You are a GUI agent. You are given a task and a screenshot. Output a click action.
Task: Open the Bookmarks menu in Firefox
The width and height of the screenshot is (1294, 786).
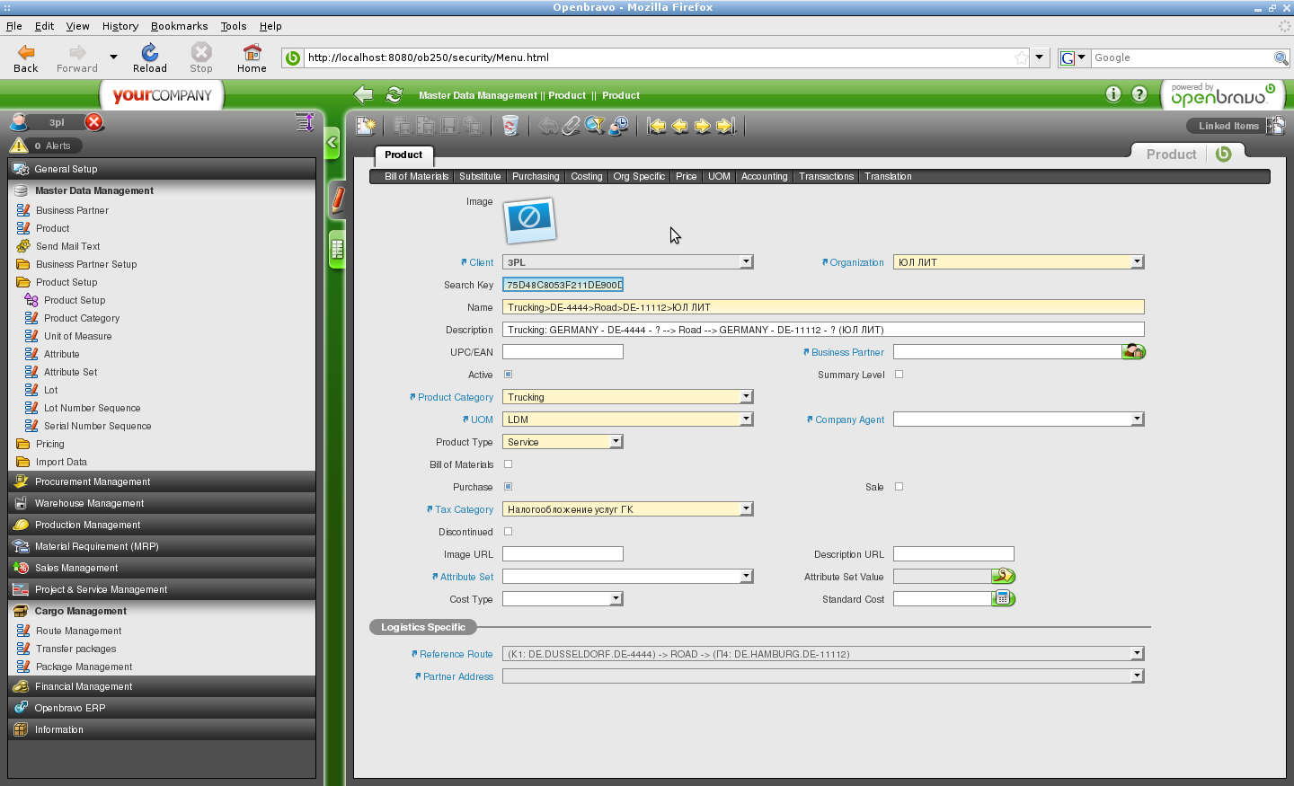(179, 26)
